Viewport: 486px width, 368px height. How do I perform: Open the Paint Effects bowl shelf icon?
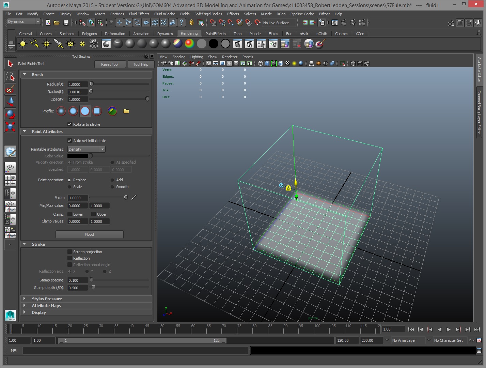(320, 44)
